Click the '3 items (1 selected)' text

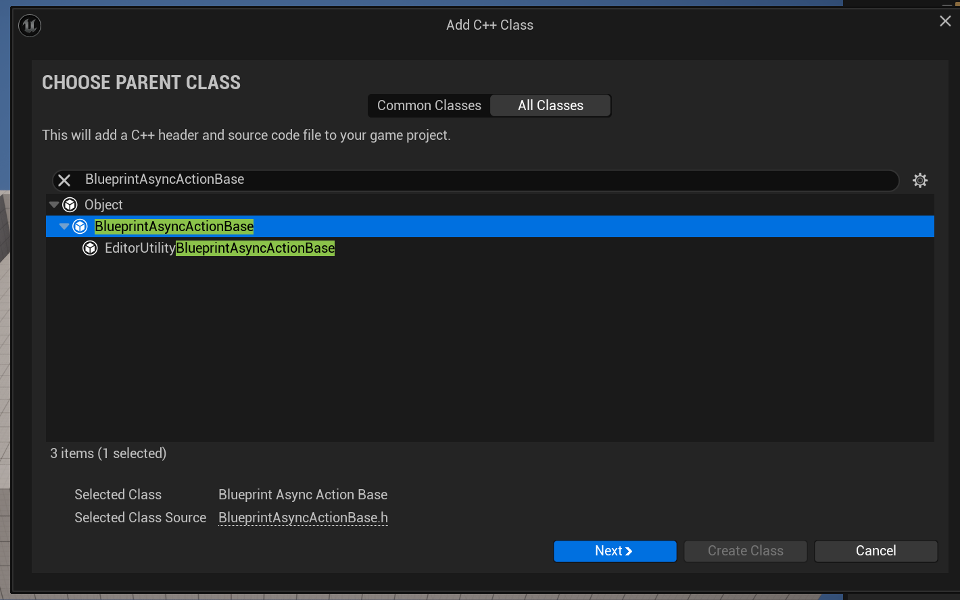coord(108,453)
